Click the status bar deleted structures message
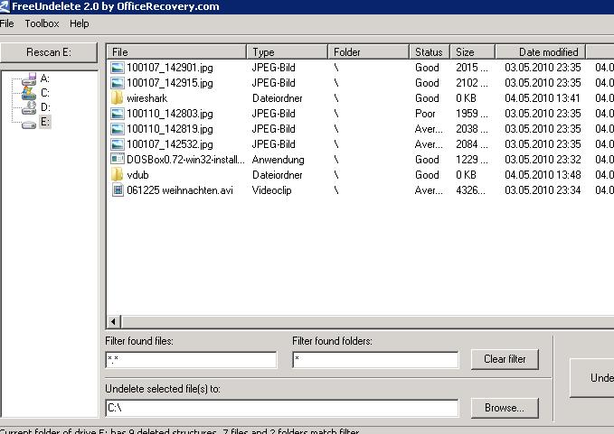The image size is (614, 434). pos(180,431)
